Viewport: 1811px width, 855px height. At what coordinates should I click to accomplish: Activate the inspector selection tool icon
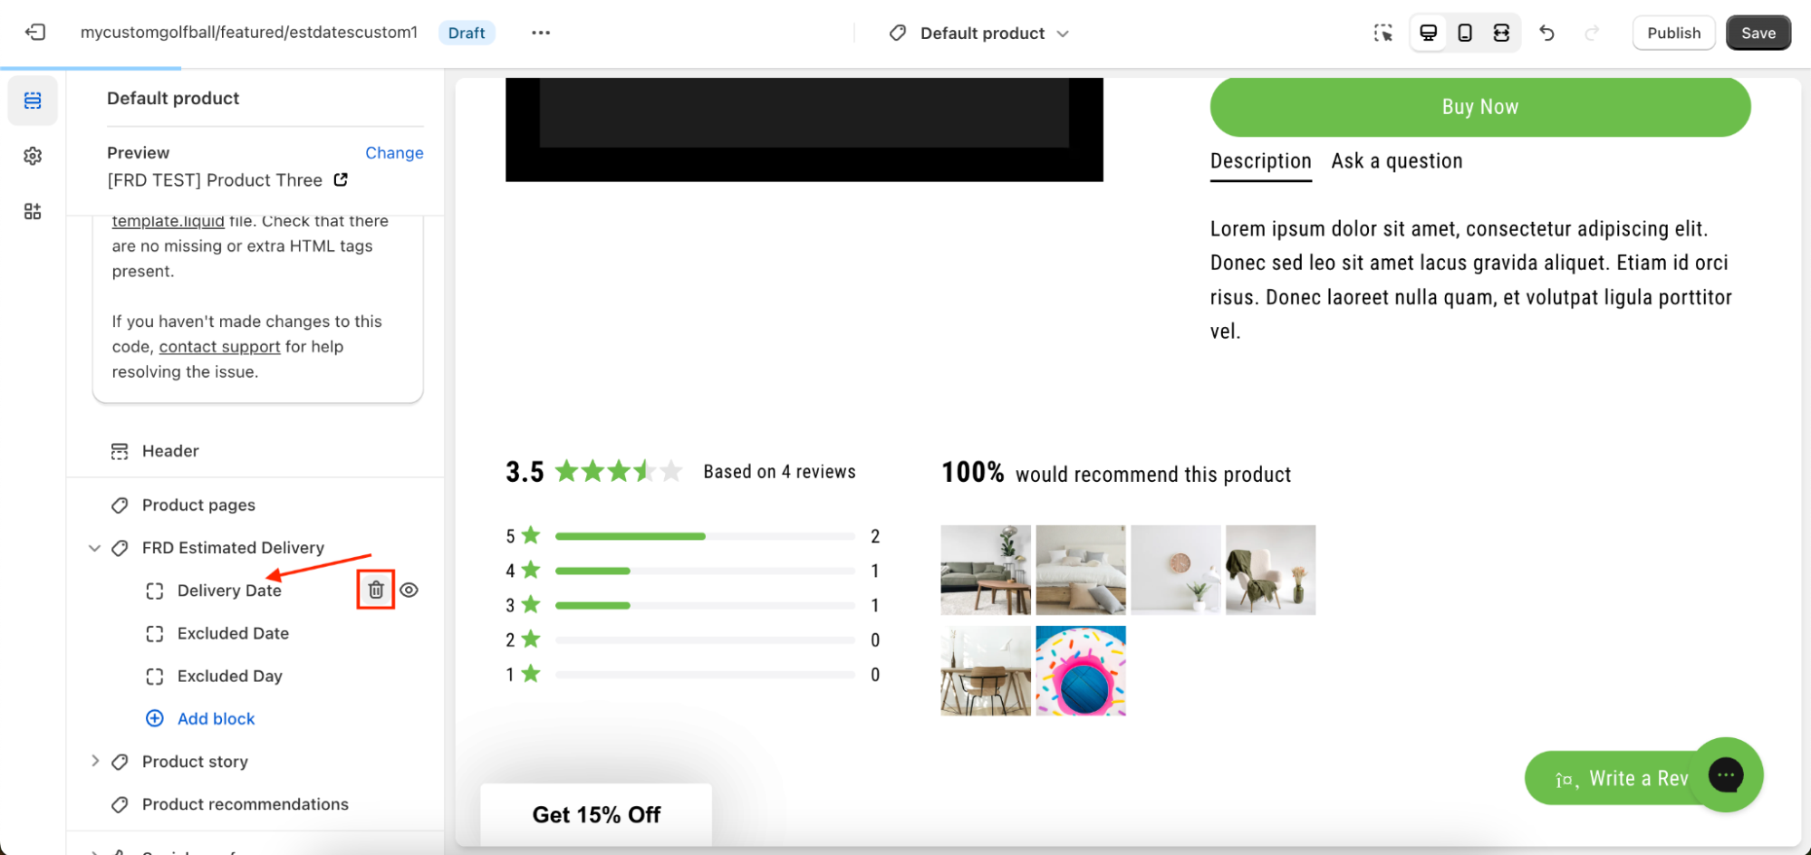(1382, 34)
